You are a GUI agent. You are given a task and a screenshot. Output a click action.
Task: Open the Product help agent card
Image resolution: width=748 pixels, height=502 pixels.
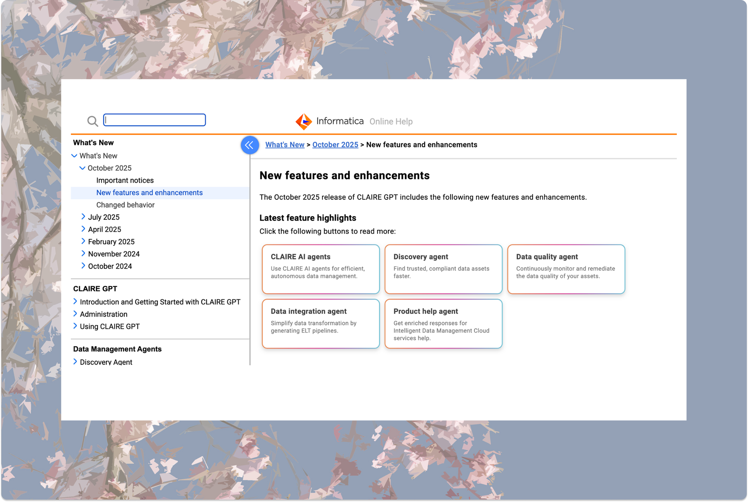coord(443,324)
